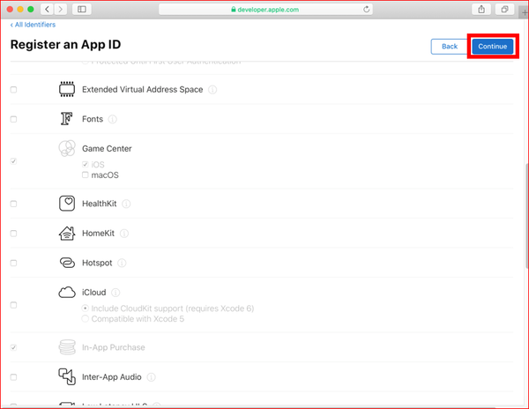529x409 pixels.
Task: Enable the HealthKit checkbox
Action: pos(13,204)
